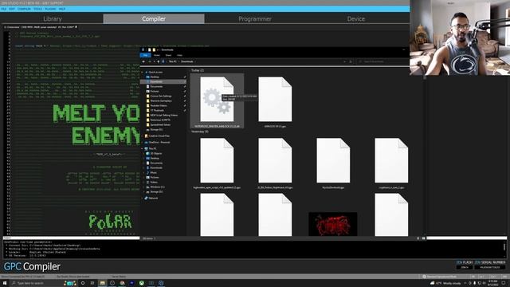The image size is (510, 287).
Task: Select the file with gears icon
Action: point(217,100)
